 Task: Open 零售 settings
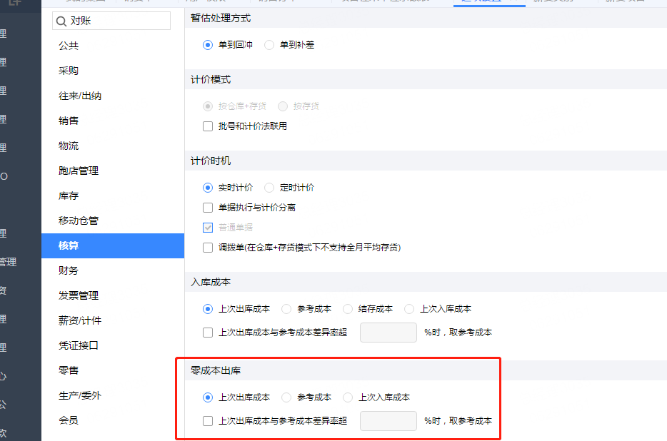(x=113, y=370)
